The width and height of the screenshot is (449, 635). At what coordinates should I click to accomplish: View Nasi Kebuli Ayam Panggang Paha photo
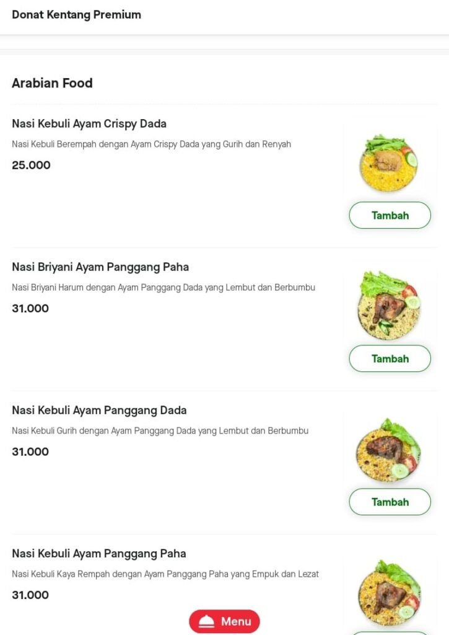tap(390, 593)
